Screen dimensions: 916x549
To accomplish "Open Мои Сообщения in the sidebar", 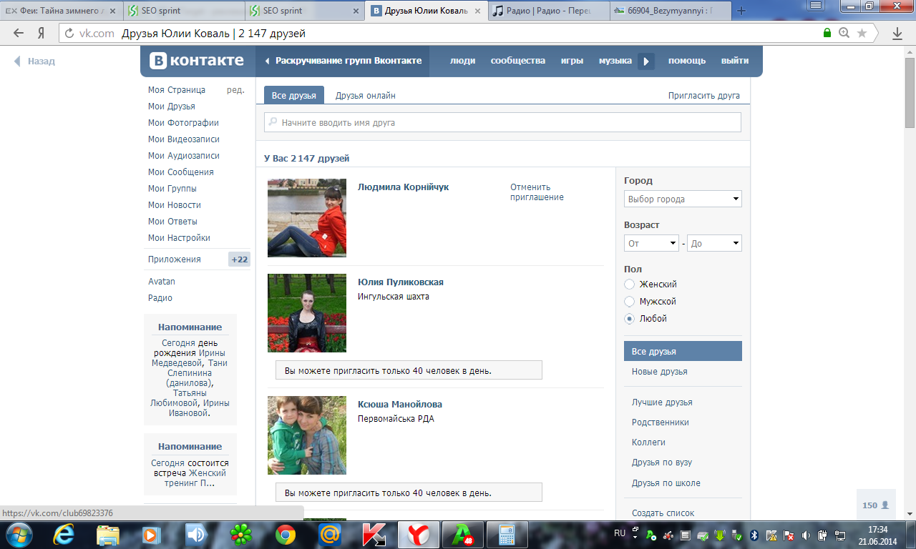I will click(x=180, y=172).
